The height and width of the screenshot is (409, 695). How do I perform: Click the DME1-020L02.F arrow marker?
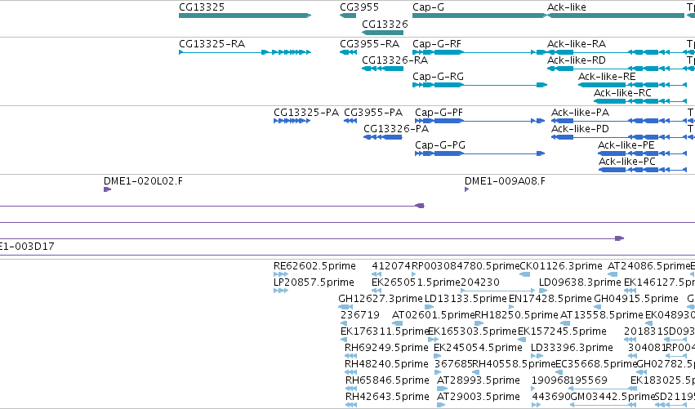tap(107, 189)
